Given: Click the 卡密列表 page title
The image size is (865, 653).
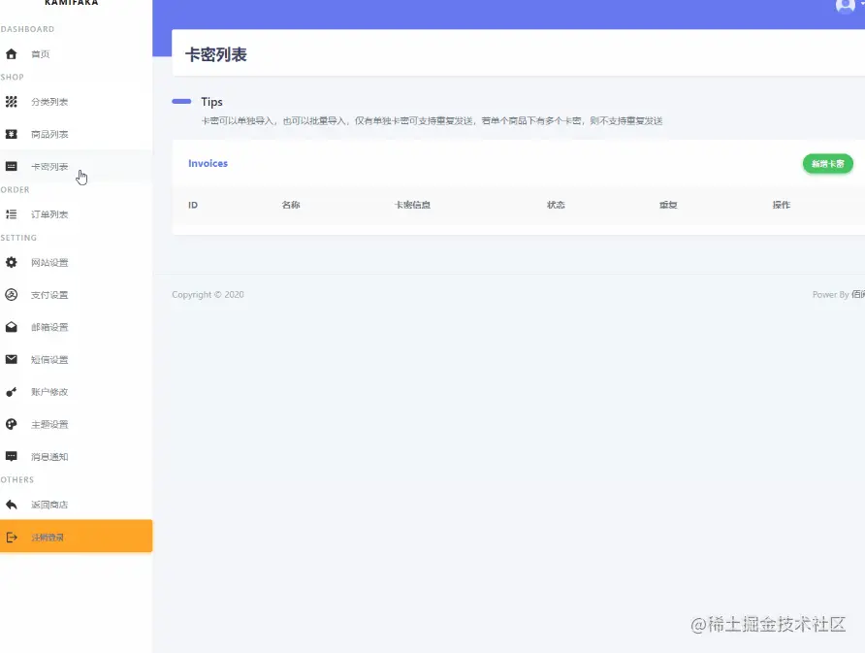Looking at the screenshot, I should [x=215, y=54].
